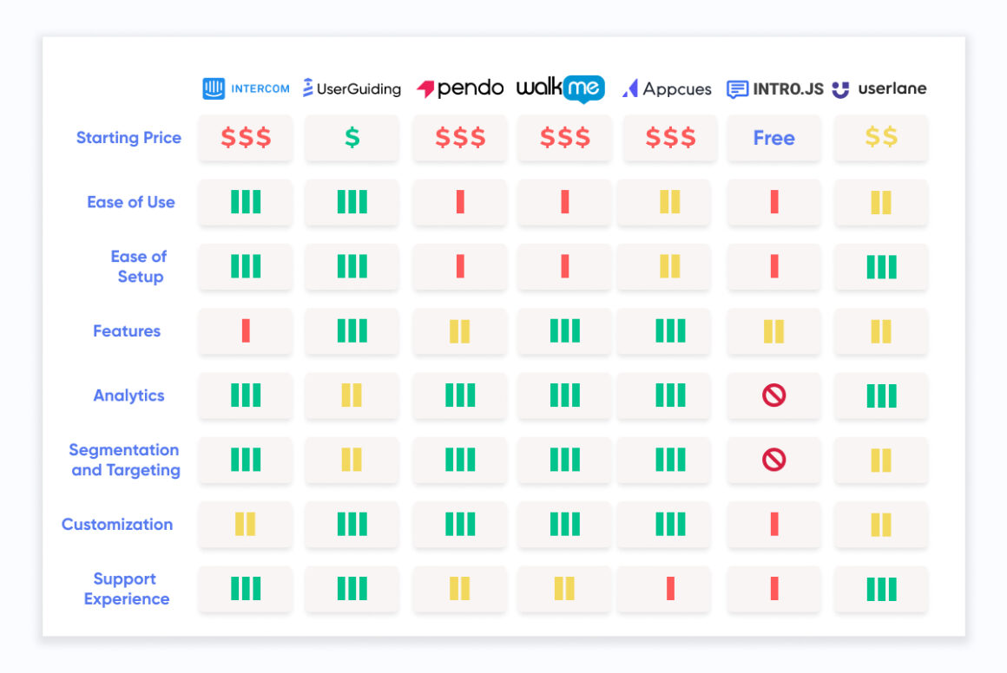Click the Ease of Use label
The image size is (1007, 673).
(x=131, y=202)
